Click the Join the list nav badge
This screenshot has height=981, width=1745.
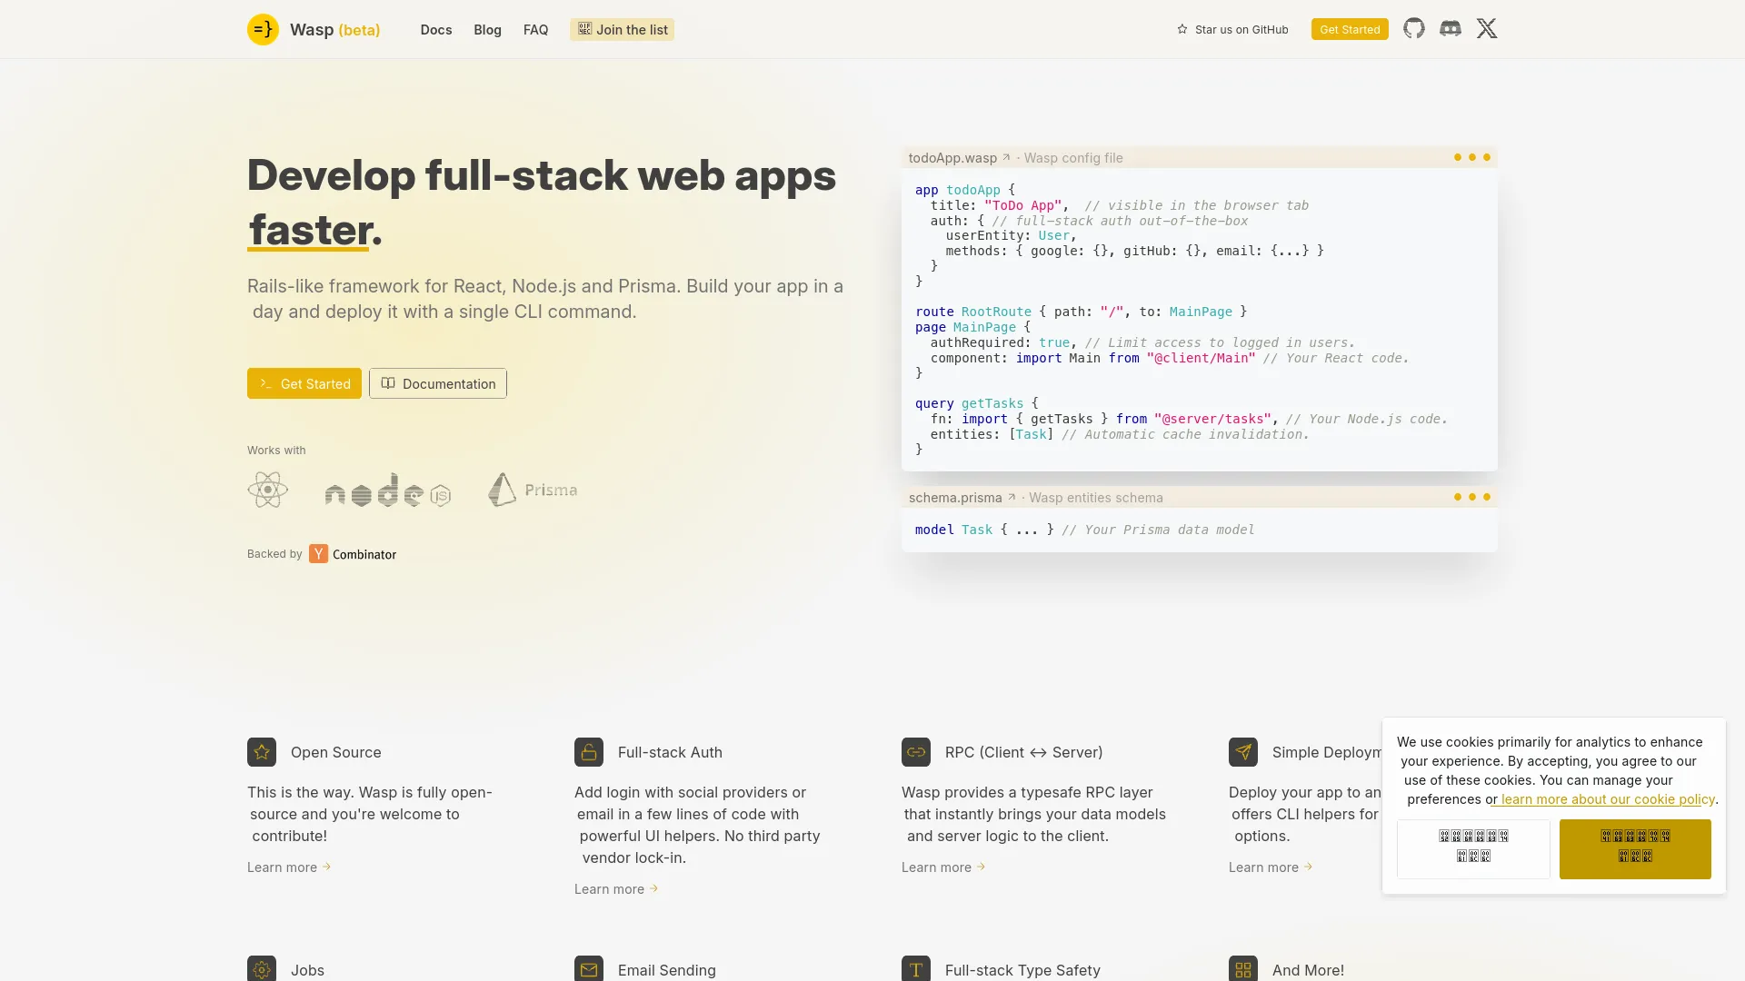pos(623,29)
